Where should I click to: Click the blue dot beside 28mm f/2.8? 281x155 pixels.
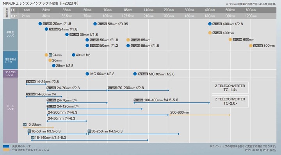coord(53,65)
